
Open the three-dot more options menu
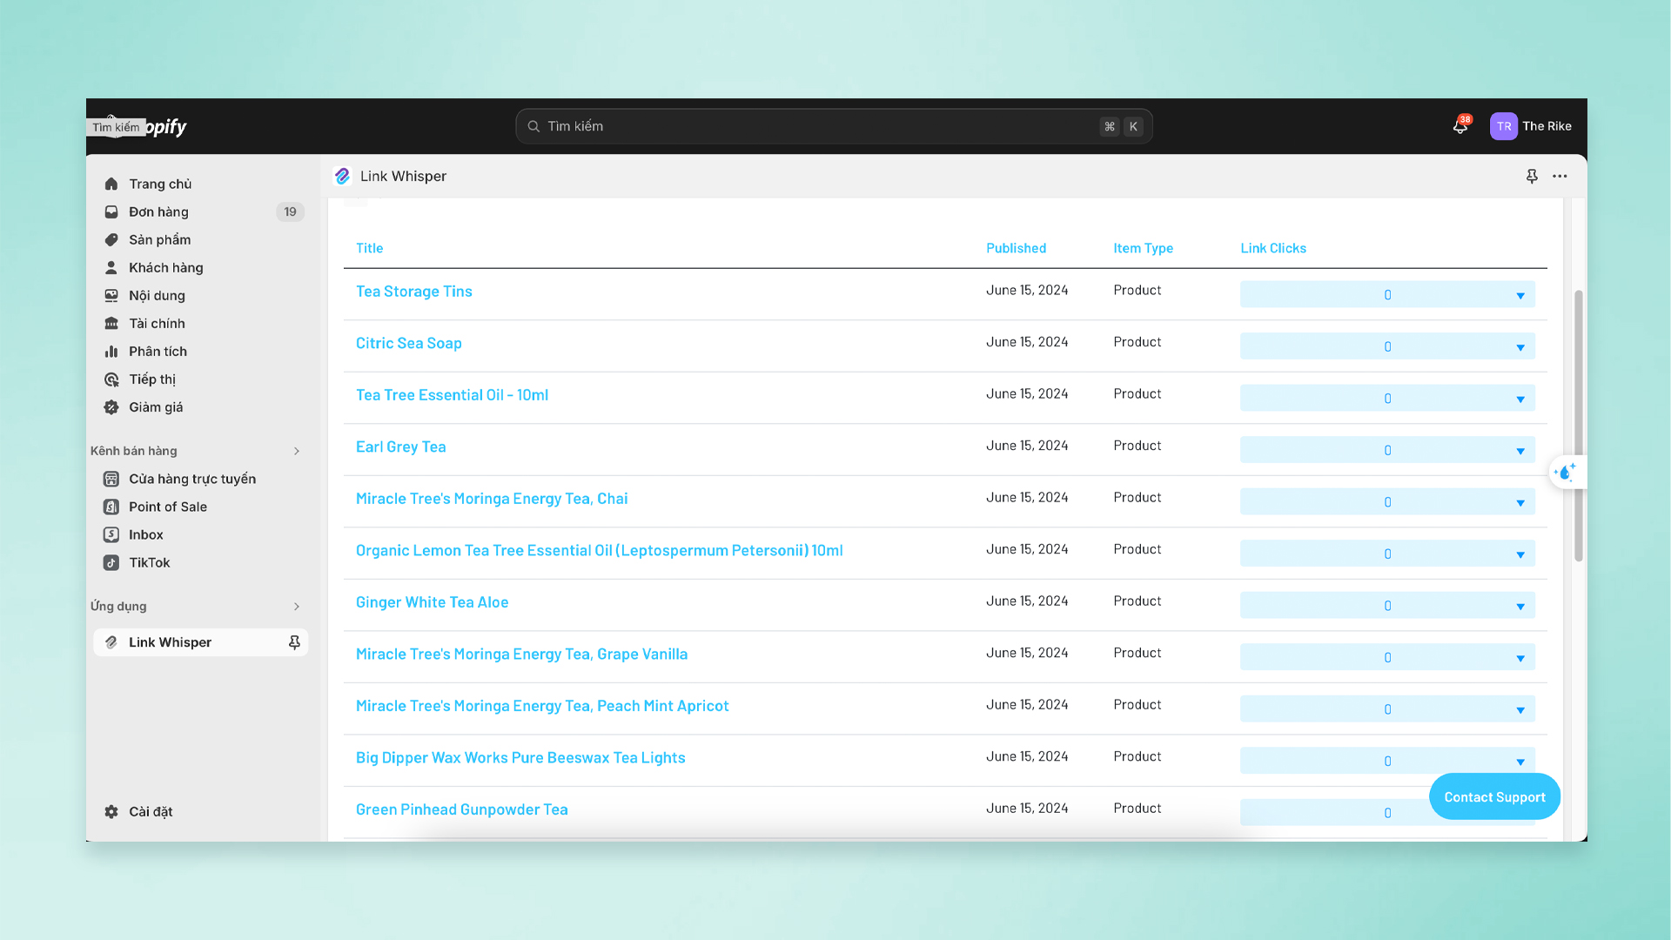point(1560,177)
